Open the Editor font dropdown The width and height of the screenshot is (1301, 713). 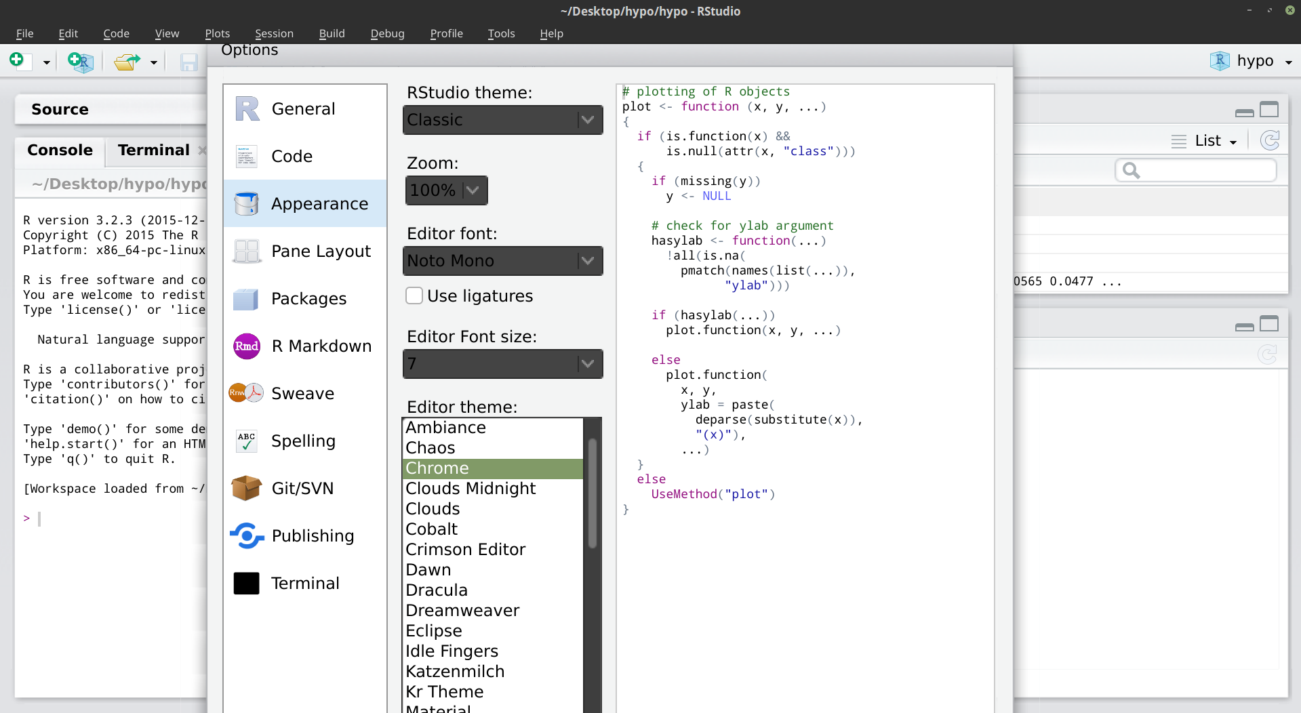tap(503, 261)
